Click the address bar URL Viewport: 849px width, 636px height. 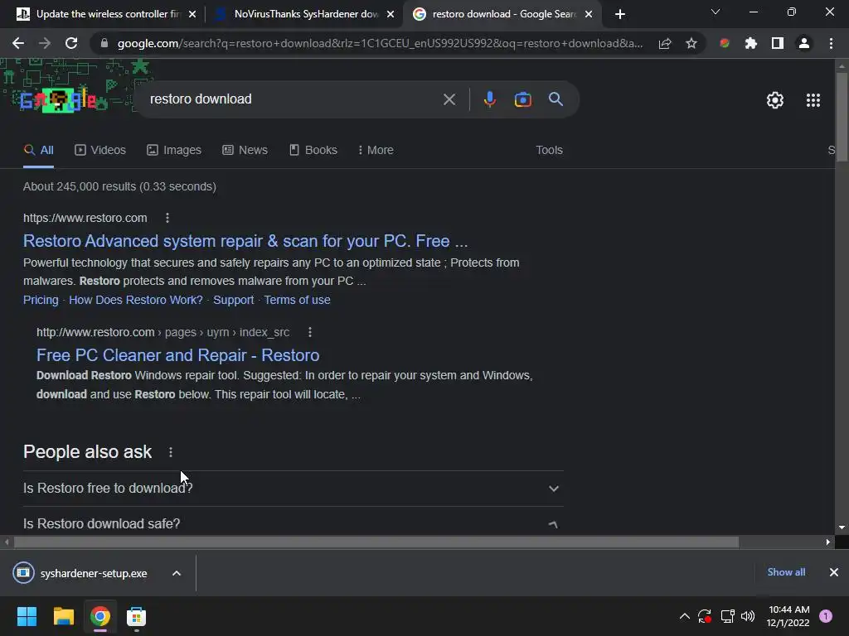(380, 43)
